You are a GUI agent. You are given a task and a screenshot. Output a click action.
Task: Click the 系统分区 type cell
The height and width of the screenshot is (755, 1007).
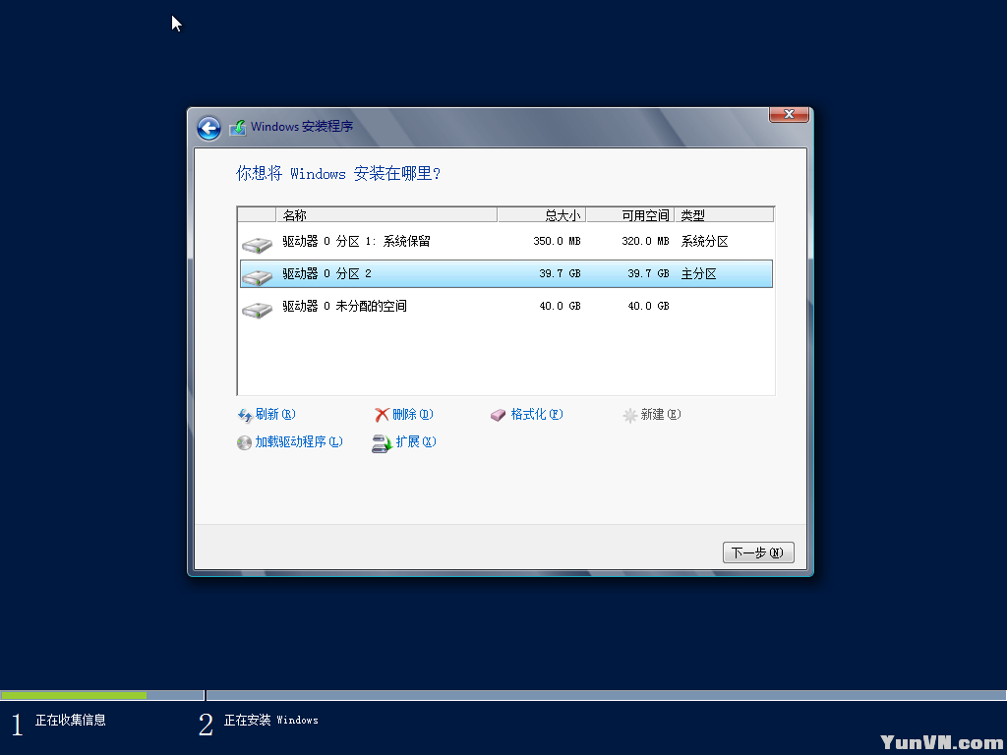click(704, 242)
